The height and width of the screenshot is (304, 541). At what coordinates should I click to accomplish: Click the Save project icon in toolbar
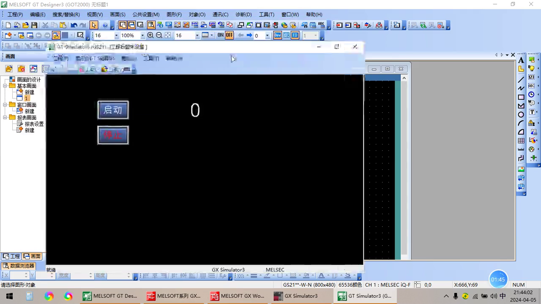pos(34,25)
